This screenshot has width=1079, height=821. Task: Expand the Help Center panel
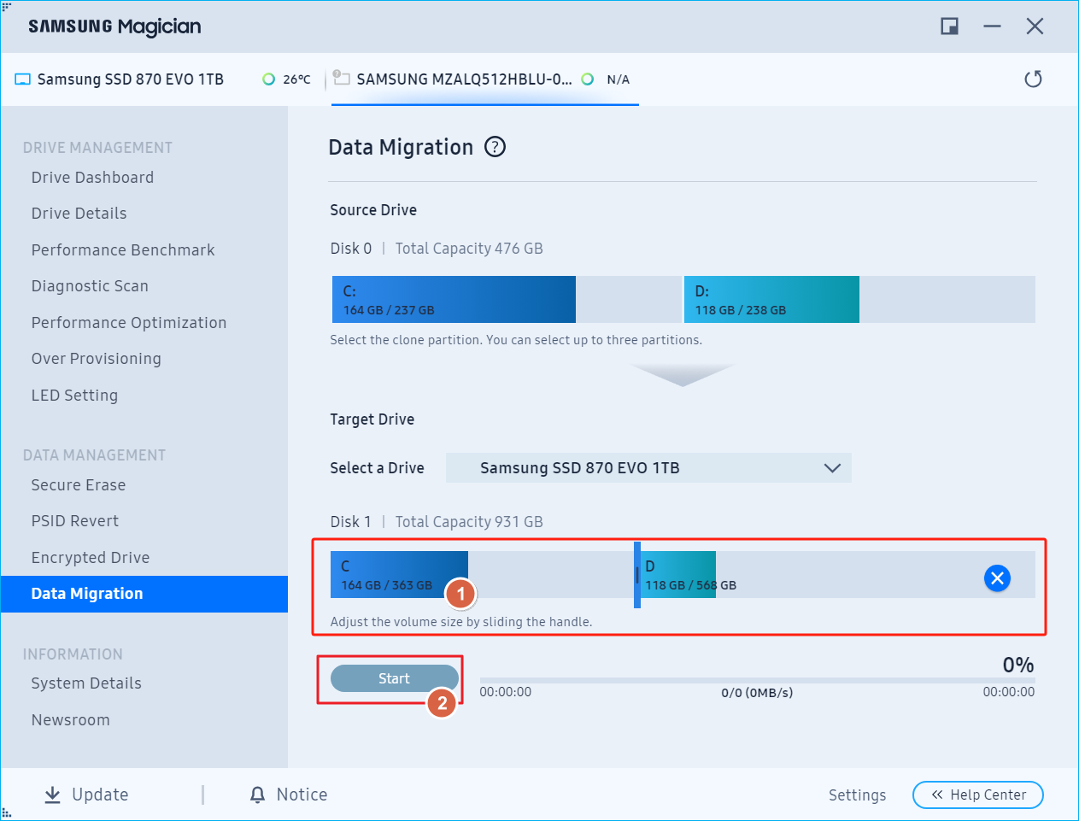[x=977, y=795]
